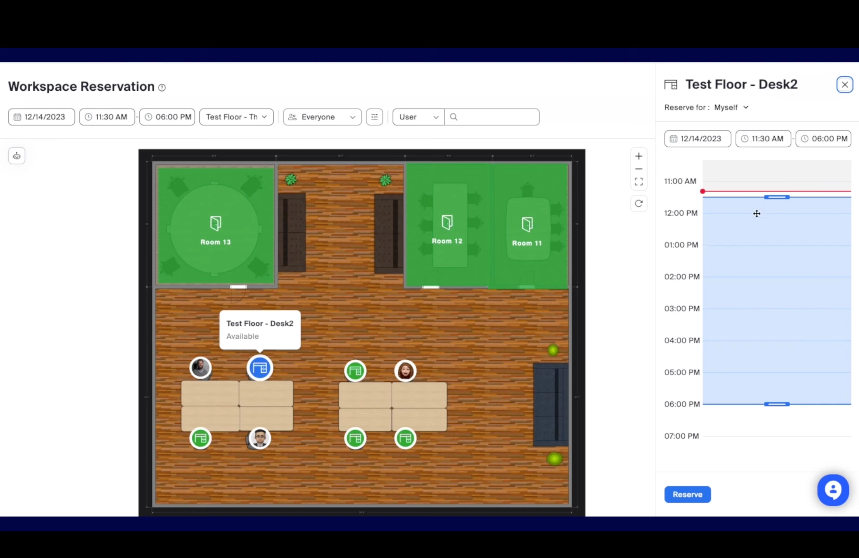The image size is (859, 558).
Task: Click the robot icon above the map
Action: (x=16, y=156)
